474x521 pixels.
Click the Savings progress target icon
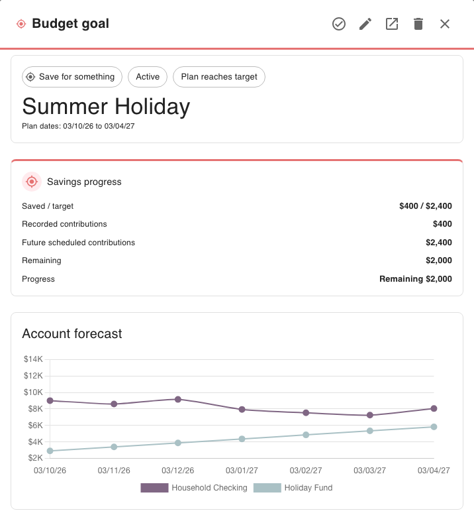tap(32, 182)
